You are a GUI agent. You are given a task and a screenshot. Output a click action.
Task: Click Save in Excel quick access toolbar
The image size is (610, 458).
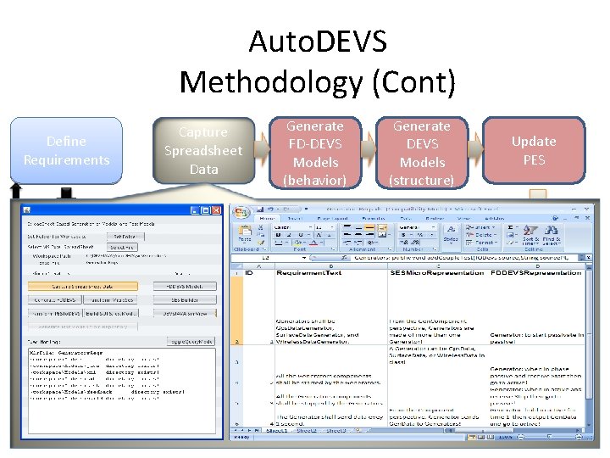[259, 209]
